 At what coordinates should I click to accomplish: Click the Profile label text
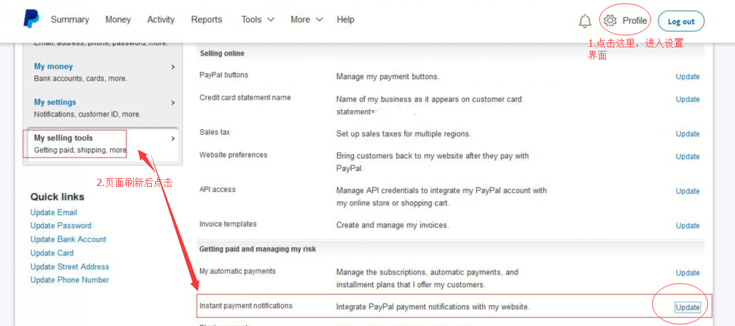tap(635, 21)
